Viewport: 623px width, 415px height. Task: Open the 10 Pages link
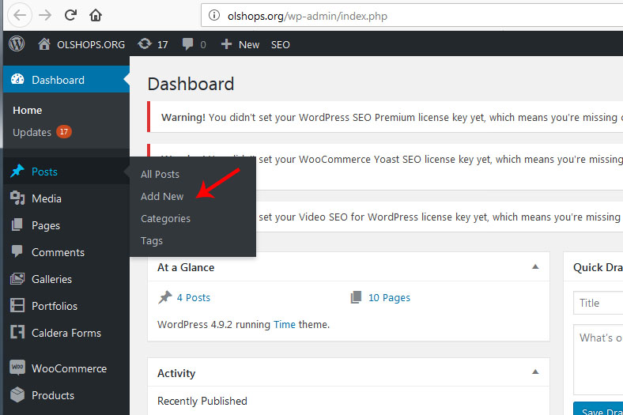point(389,298)
